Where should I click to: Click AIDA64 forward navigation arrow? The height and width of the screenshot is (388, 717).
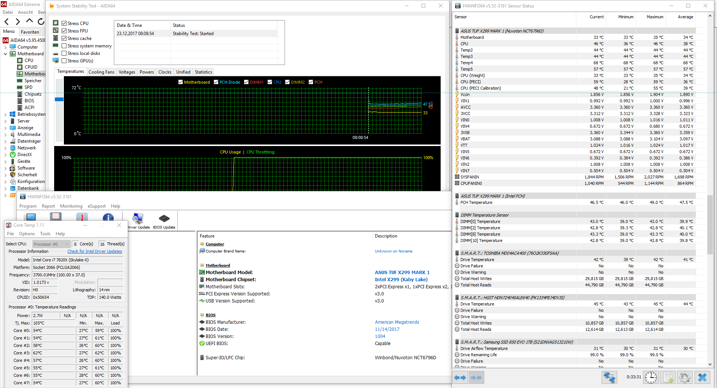coord(18,22)
